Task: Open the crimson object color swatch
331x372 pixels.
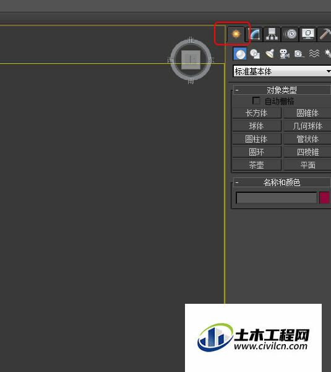Action: coord(324,198)
